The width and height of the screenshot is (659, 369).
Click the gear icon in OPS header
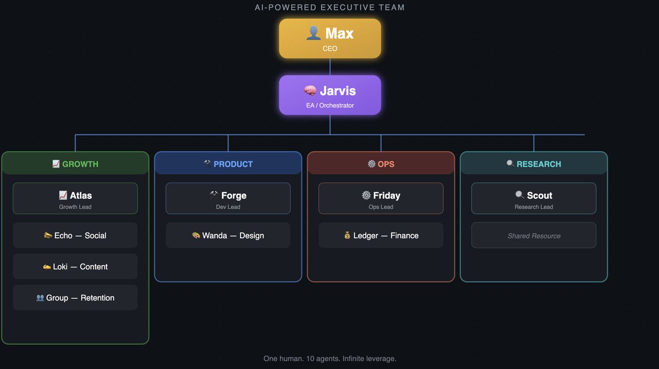[x=371, y=164]
